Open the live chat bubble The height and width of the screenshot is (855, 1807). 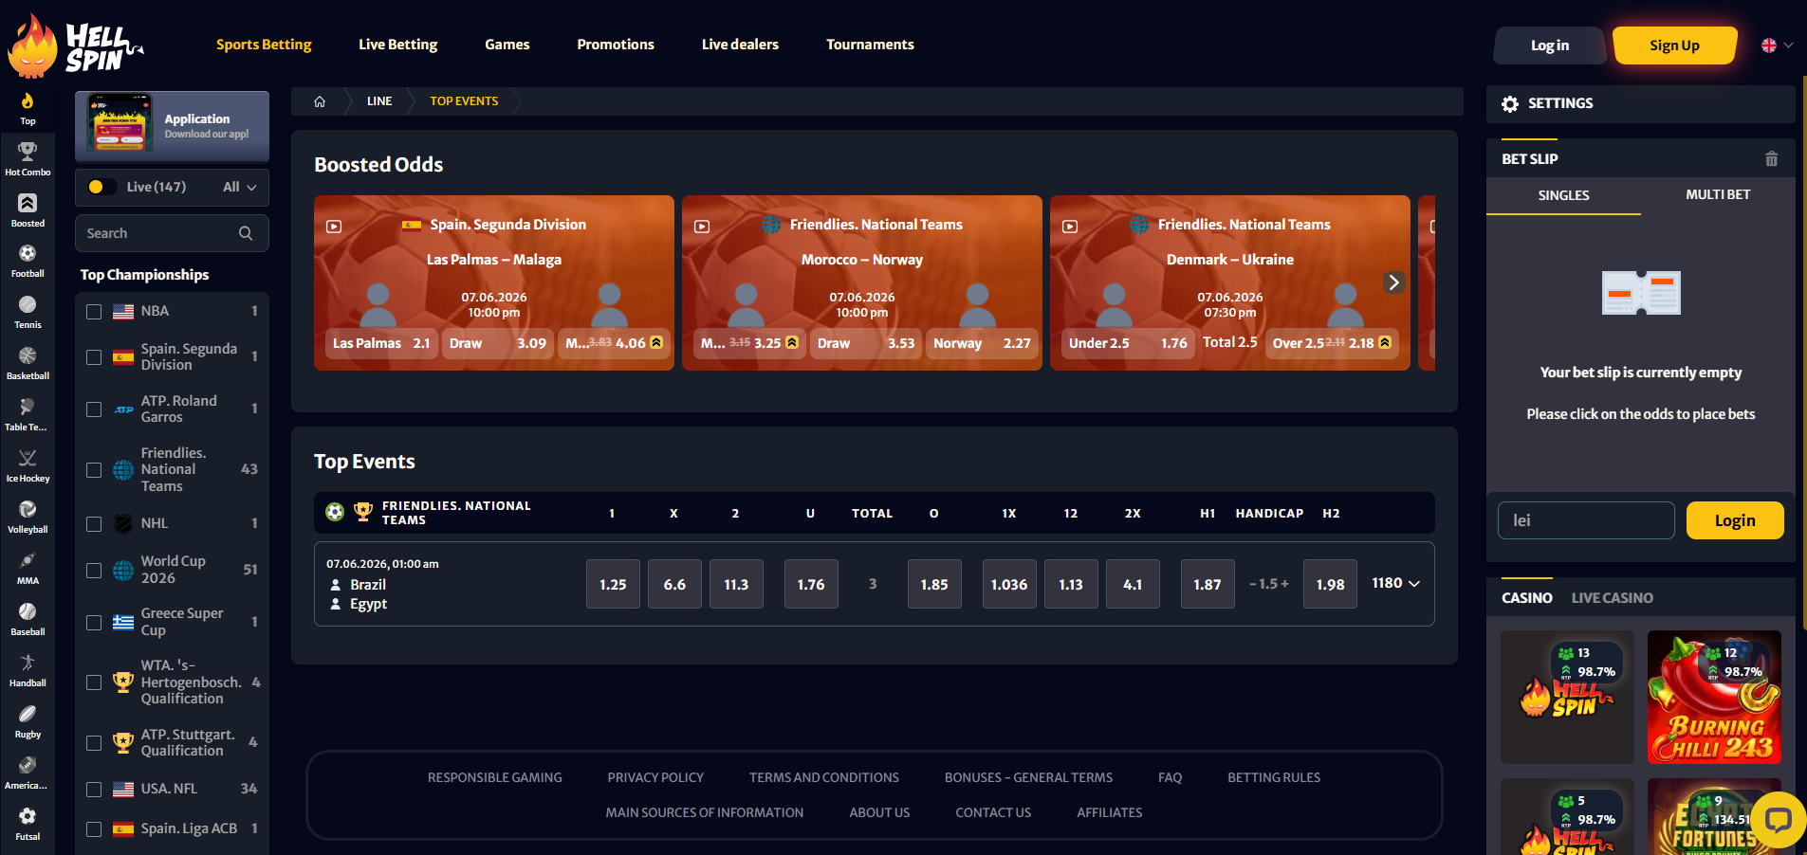pos(1778,819)
